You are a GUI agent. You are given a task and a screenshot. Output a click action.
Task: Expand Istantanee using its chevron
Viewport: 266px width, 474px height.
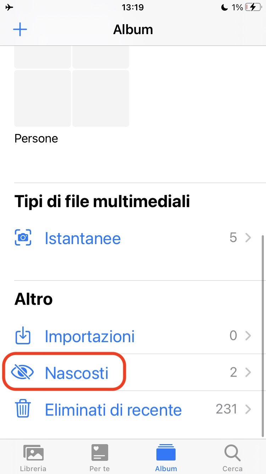(248, 238)
